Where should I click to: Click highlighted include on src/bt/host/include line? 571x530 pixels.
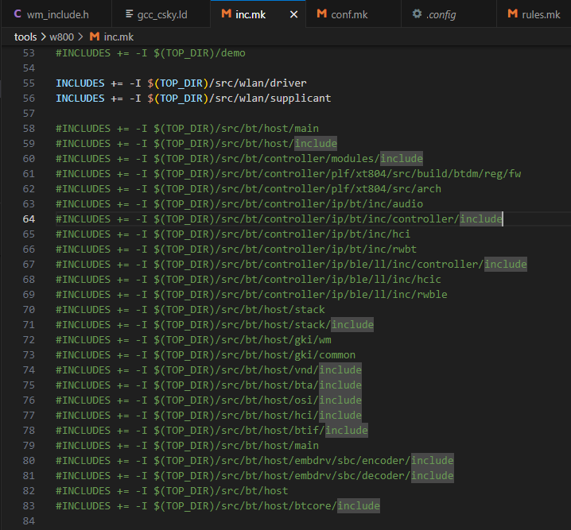click(x=316, y=144)
